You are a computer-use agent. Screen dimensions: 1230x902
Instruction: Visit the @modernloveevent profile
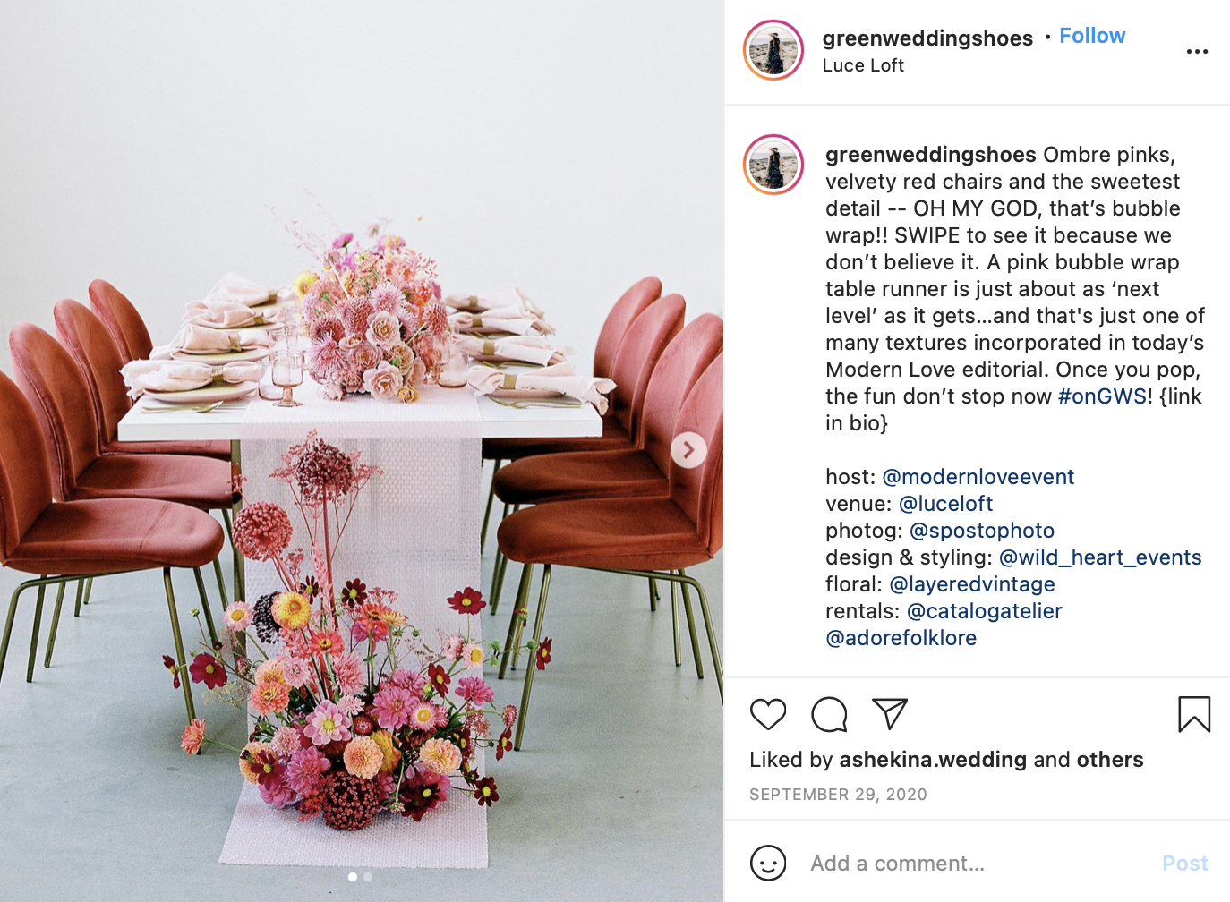click(x=978, y=477)
